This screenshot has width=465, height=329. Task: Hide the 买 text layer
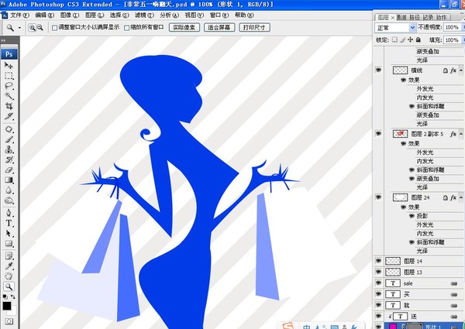pos(378,294)
